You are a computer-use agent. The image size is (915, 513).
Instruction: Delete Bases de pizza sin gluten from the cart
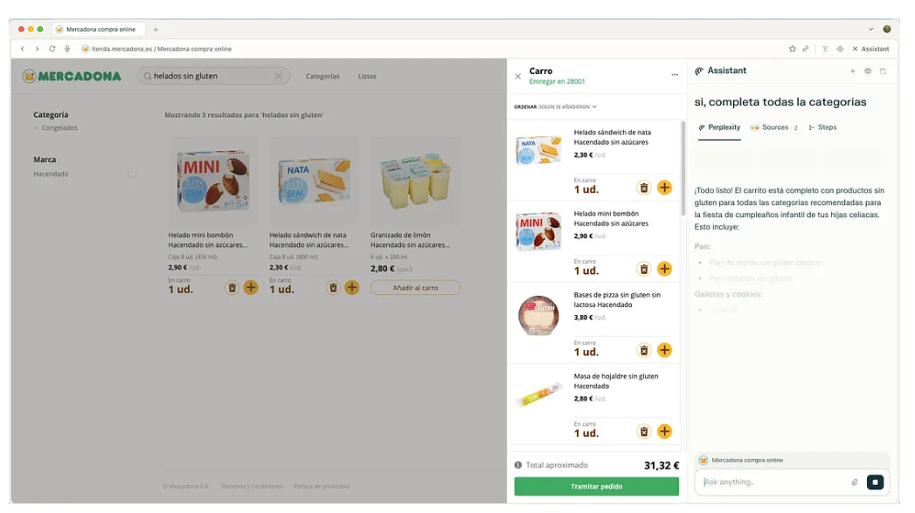644,351
